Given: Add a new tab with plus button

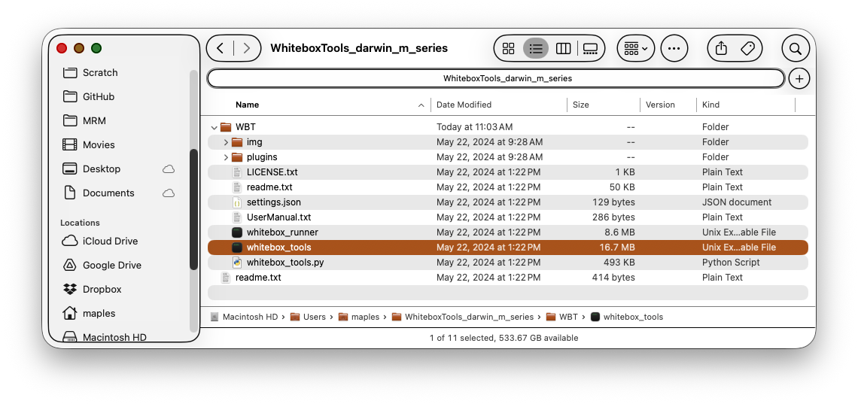Looking at the screenshot, I should [x=799, y=78].
